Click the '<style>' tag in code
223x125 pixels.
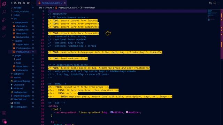[53, 106]
